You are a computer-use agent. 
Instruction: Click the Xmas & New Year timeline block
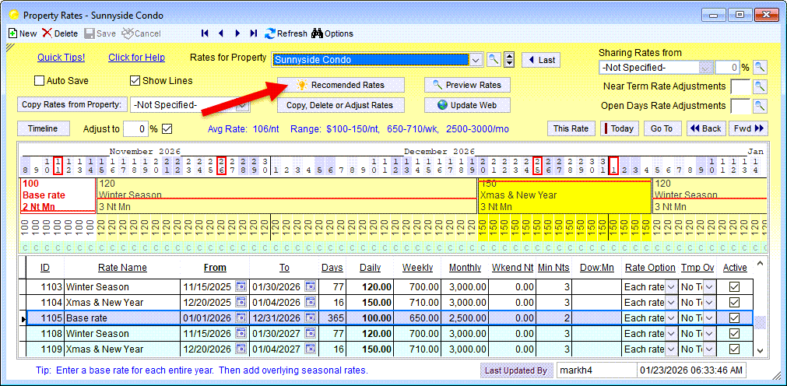point(564,195)
